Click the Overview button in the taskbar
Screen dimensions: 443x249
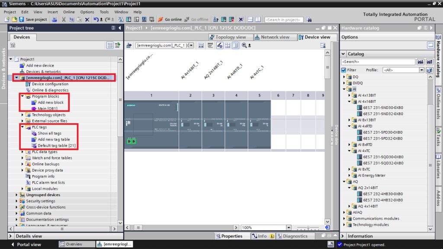point(77,244)
